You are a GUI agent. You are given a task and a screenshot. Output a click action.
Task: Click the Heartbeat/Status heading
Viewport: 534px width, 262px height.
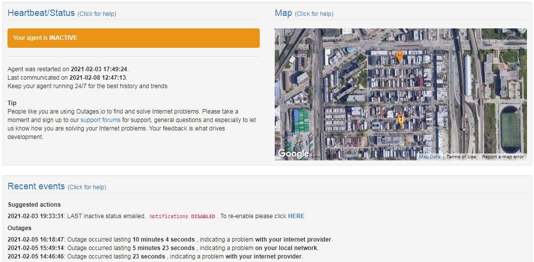click(41, 13)
